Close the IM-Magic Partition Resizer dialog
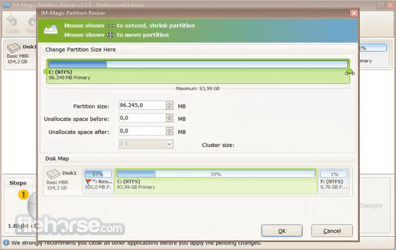The image size is (396, 250). coord(354,13)
